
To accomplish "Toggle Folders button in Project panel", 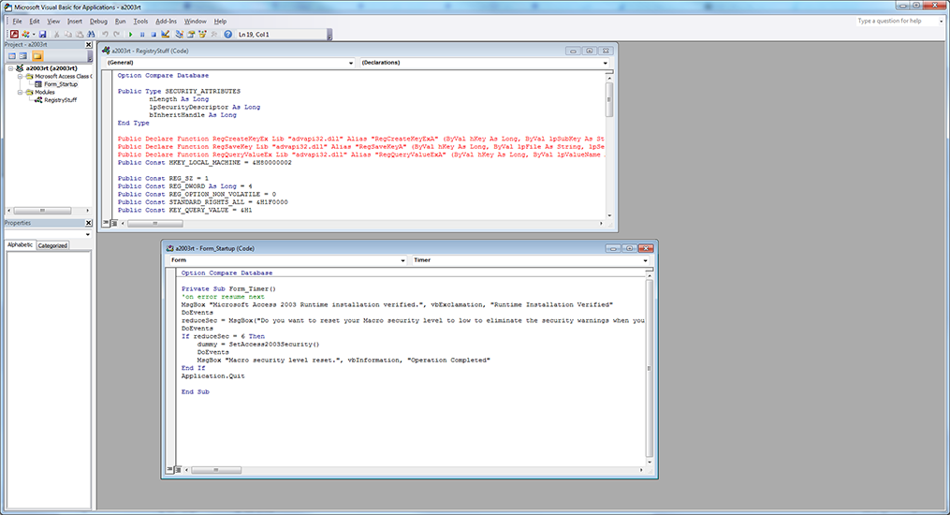I will coord(37,56).
